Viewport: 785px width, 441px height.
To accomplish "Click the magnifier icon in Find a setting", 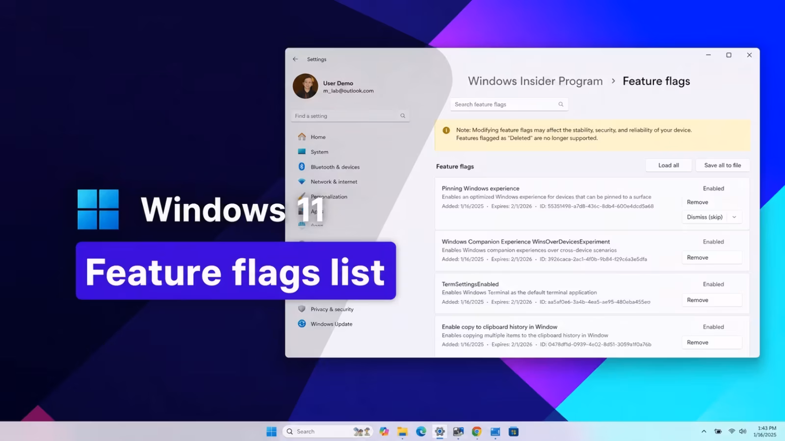I will (403, 116).
